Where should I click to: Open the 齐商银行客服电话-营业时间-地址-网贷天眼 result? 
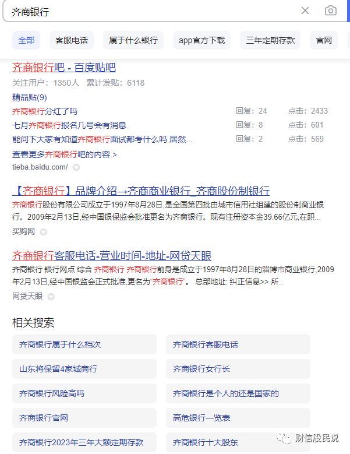click(112, 256)
